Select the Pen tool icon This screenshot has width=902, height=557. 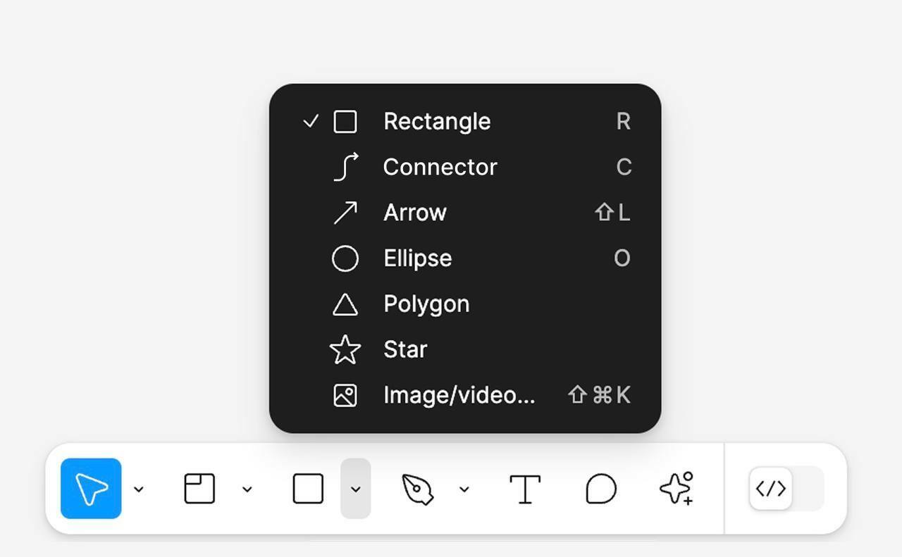417,489
